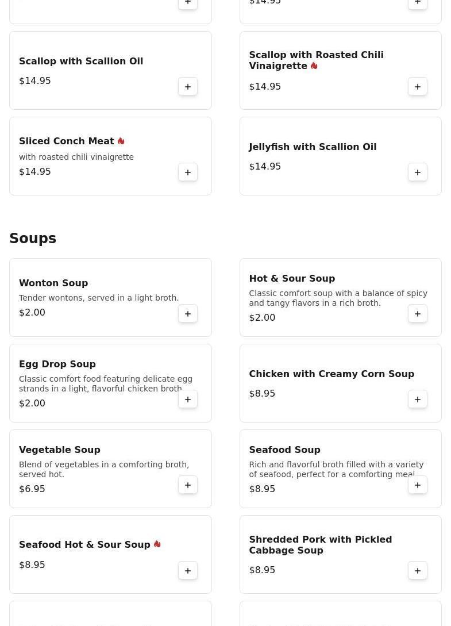This screenshot has width=451, height=626.
Task: Add Scallop with Roasted Chili Vinaigrette
Action: pos(418,87)
